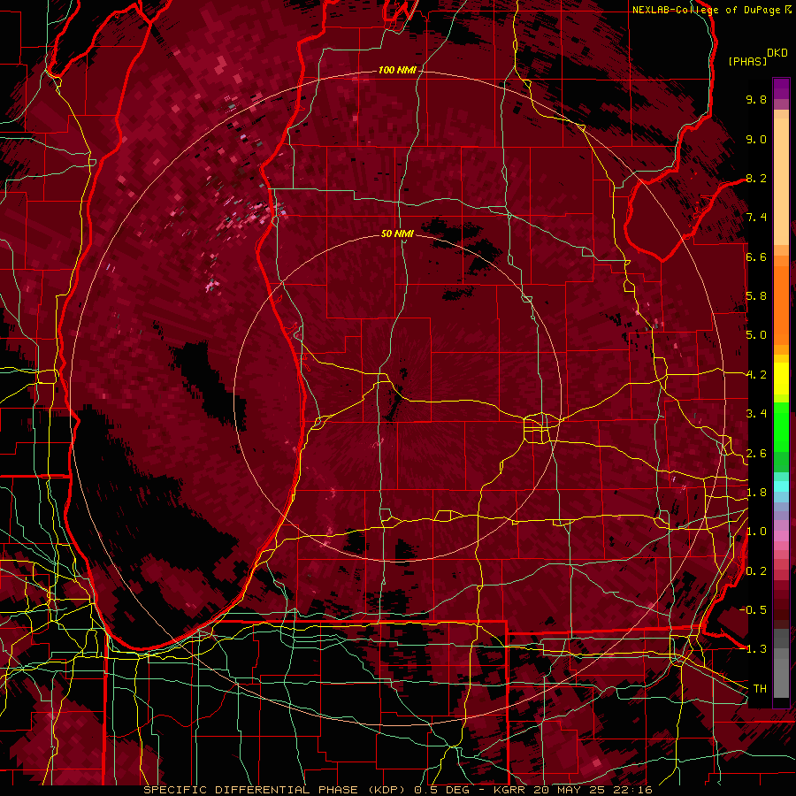Click the 1.0 scale value
Viewport: 796px width, 796px height.
pyautogui.click(x=756, y=532)
